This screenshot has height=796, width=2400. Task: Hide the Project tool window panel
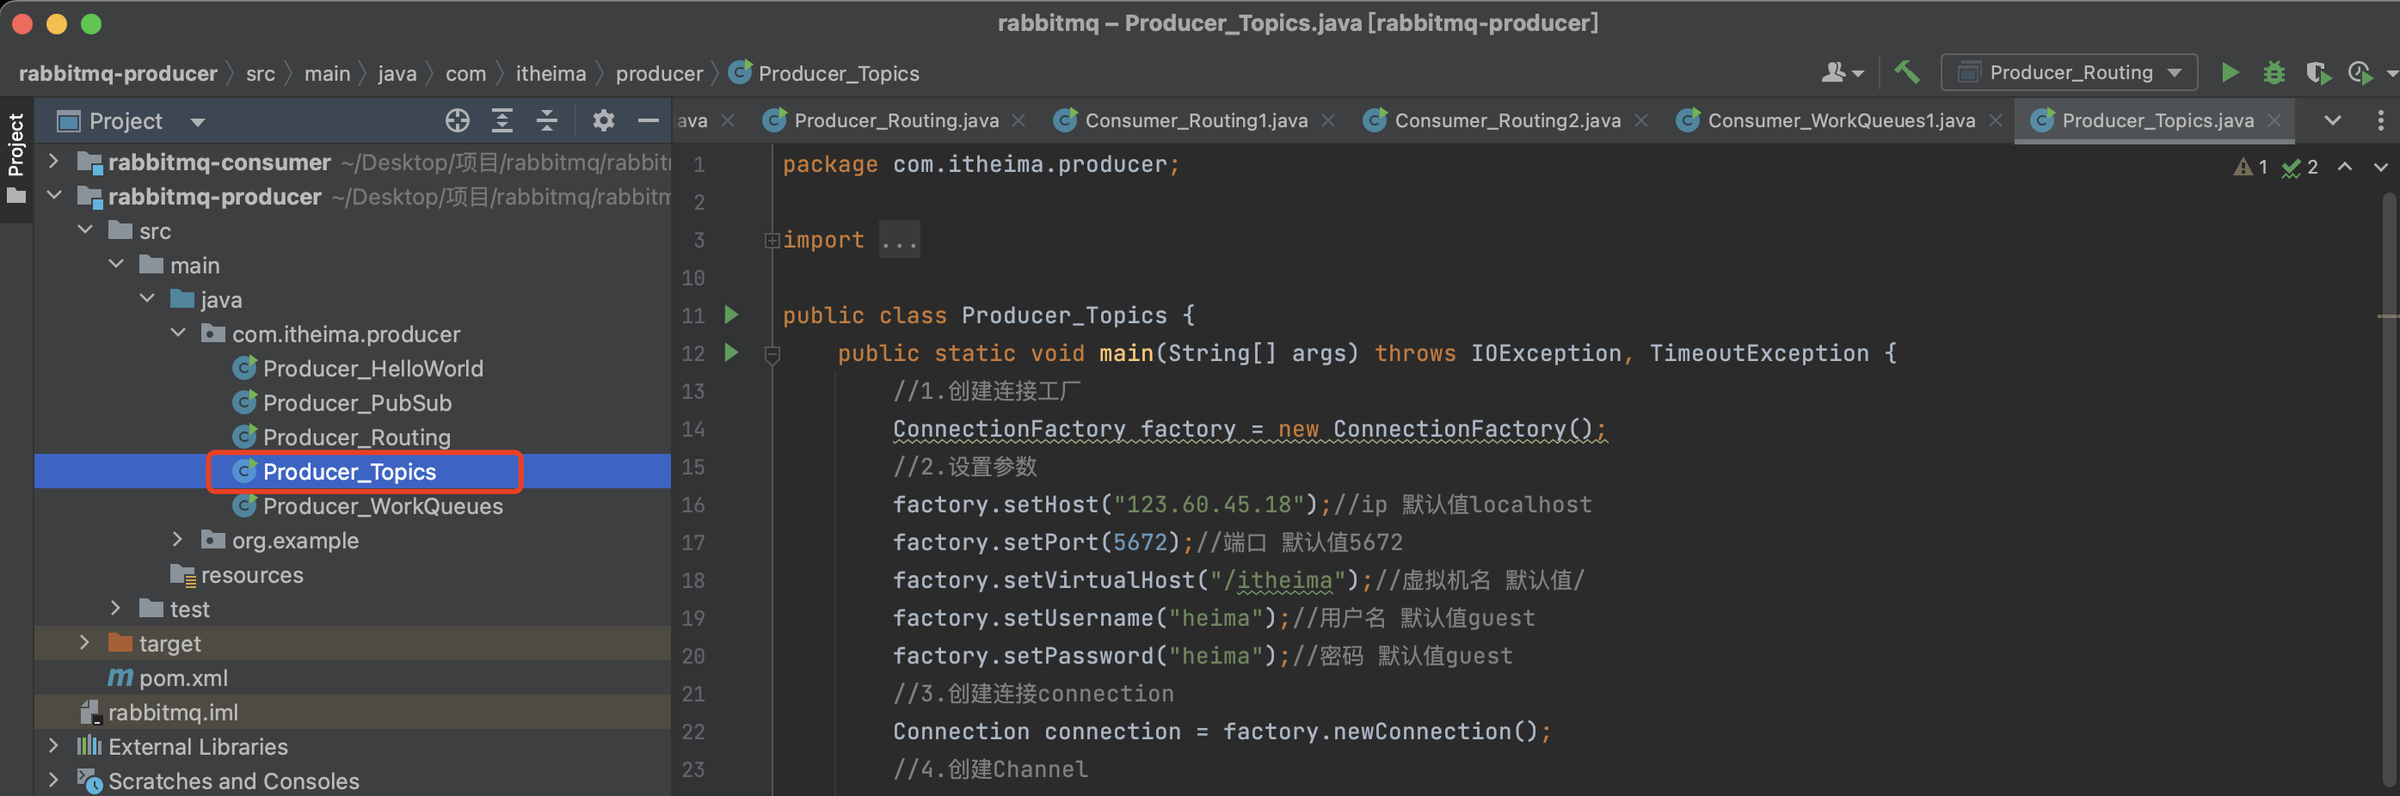(648, 121)
